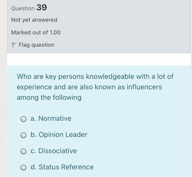The height and width of the screenshot is (177, 192).
Task: Click the 'Not yet answered' status text
Action: (x=34, y=20)
